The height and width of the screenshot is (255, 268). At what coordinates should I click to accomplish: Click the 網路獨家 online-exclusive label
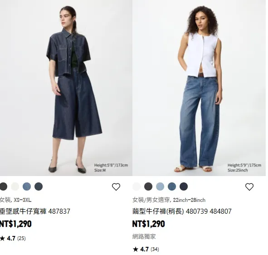click(x=144, y=237)
